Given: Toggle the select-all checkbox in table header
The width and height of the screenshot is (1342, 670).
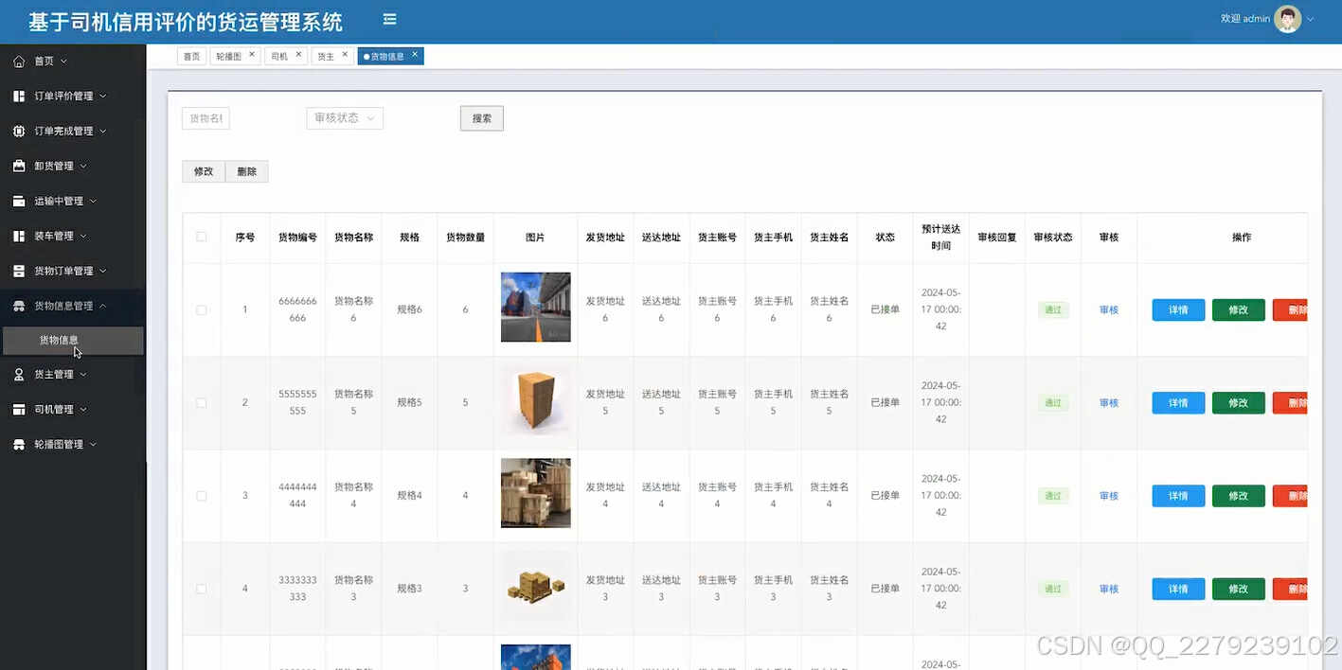Looking at the screenshot, I should (202, 237).
